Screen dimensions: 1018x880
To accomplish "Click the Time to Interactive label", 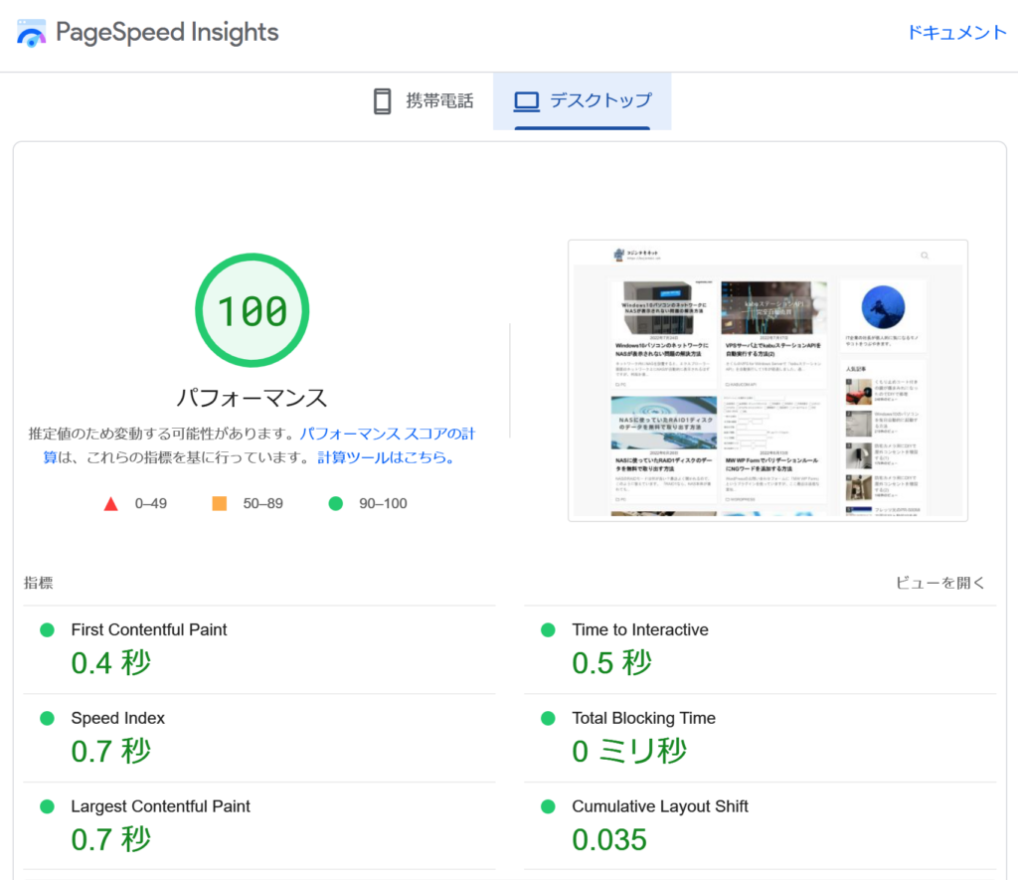I will pyautogui.click(x=640, y=630).
